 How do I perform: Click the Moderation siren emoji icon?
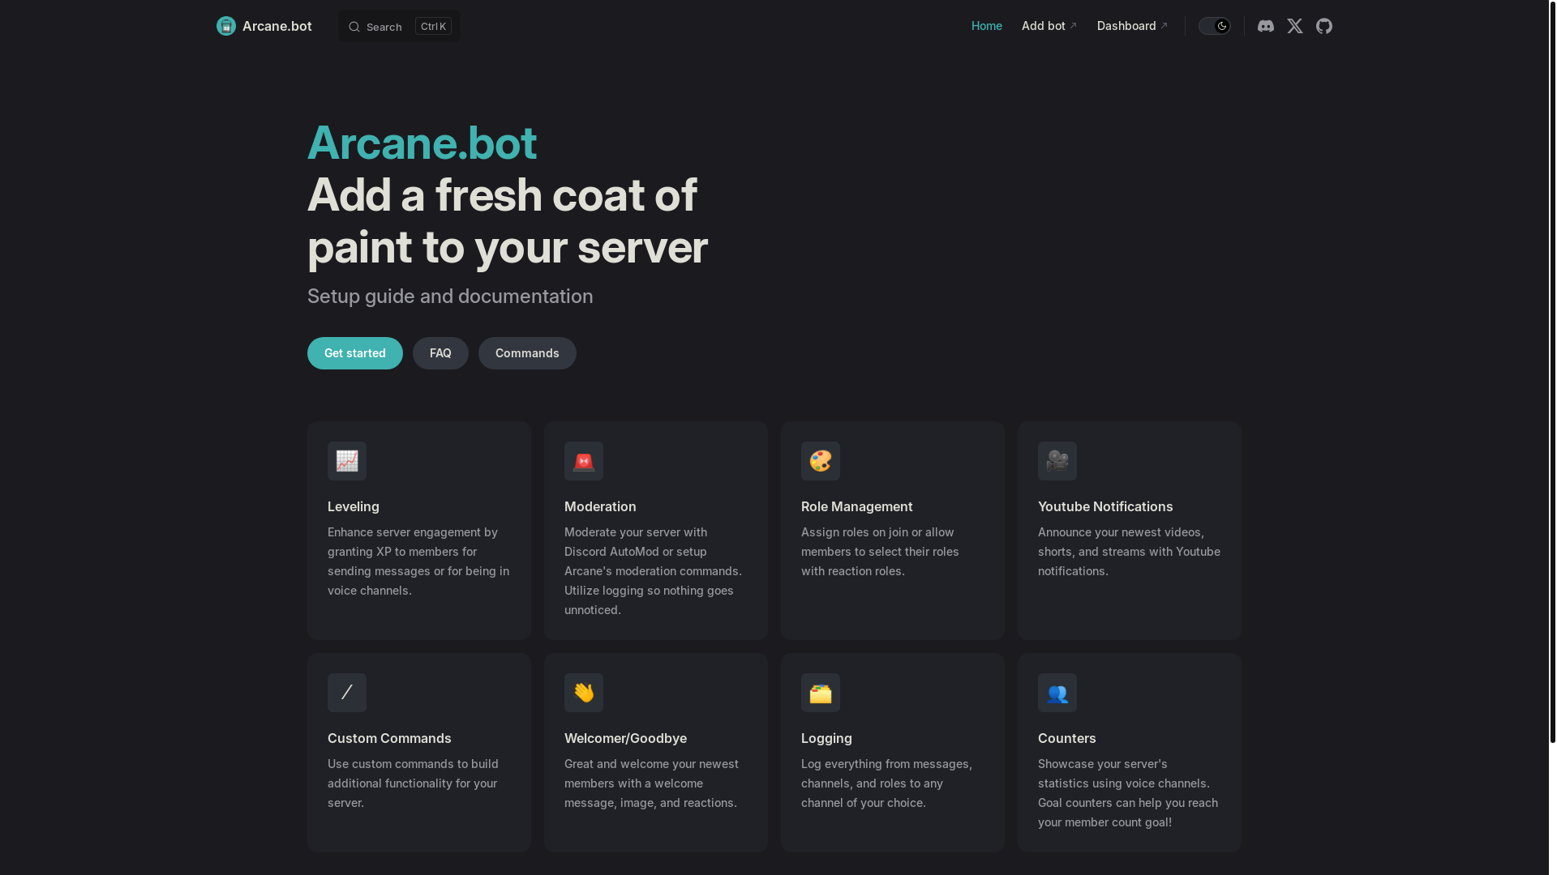pos(584,461)
